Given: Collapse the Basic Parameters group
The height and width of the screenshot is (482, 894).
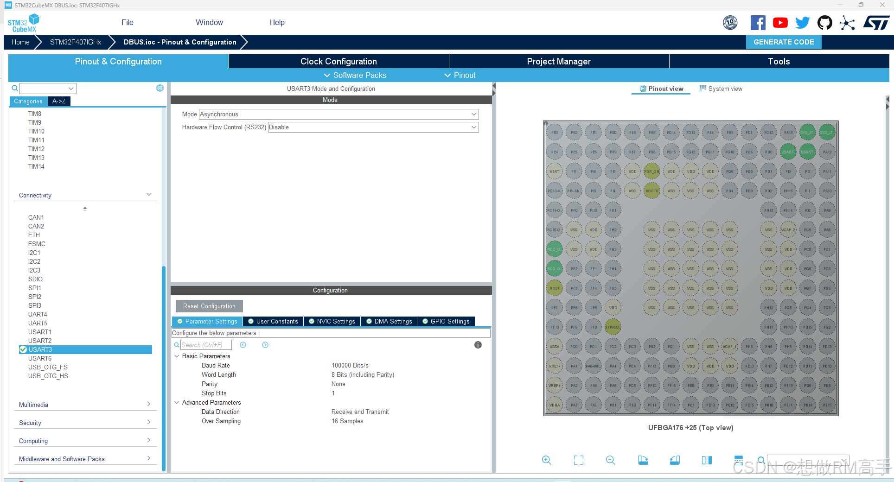Looking at the screenshot, I should [x=177, y=356].
